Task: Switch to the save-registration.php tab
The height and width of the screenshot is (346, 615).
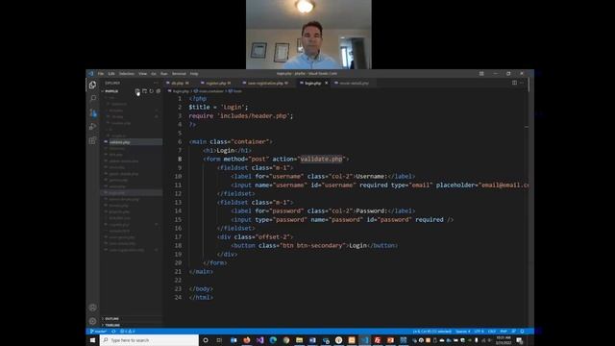Action: [x=267, y=84]
